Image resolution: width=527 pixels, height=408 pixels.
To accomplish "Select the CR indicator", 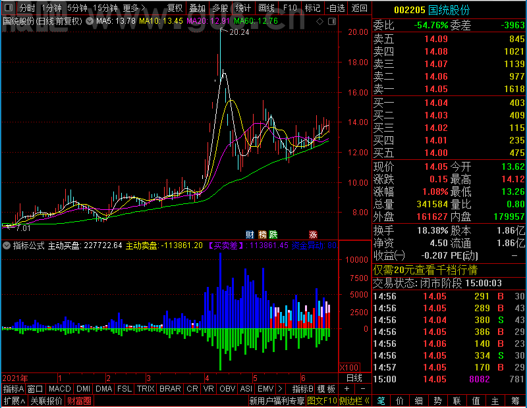I will click(192, 389).
